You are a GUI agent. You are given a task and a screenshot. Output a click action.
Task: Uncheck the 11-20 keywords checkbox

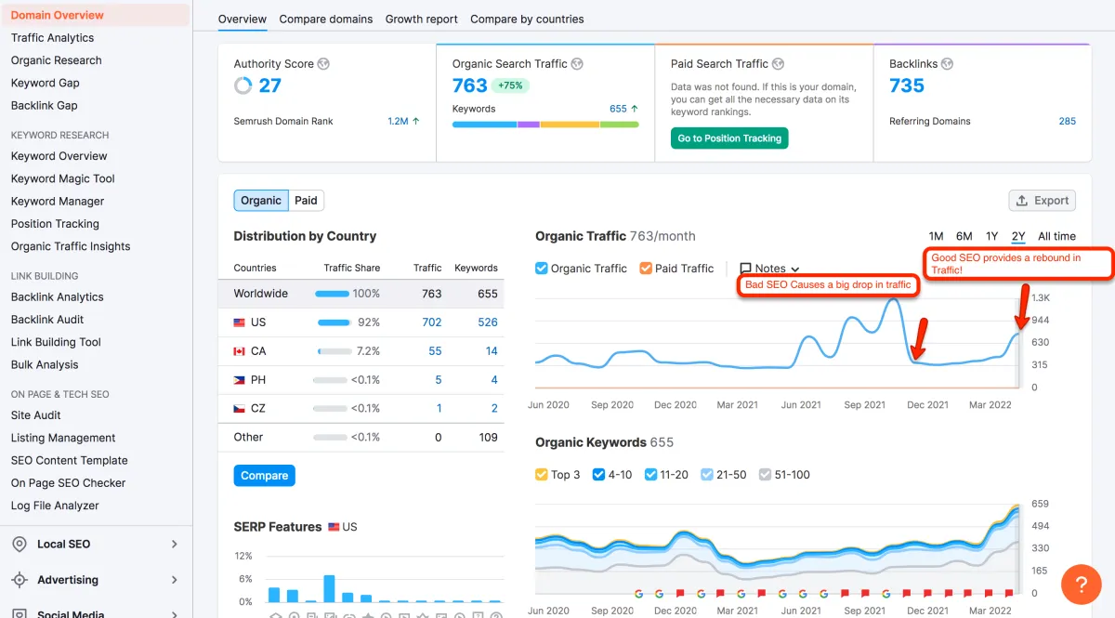[x=650, y=475]
